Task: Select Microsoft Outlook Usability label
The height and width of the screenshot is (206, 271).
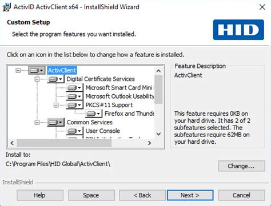Action: (x=119, y=96)
